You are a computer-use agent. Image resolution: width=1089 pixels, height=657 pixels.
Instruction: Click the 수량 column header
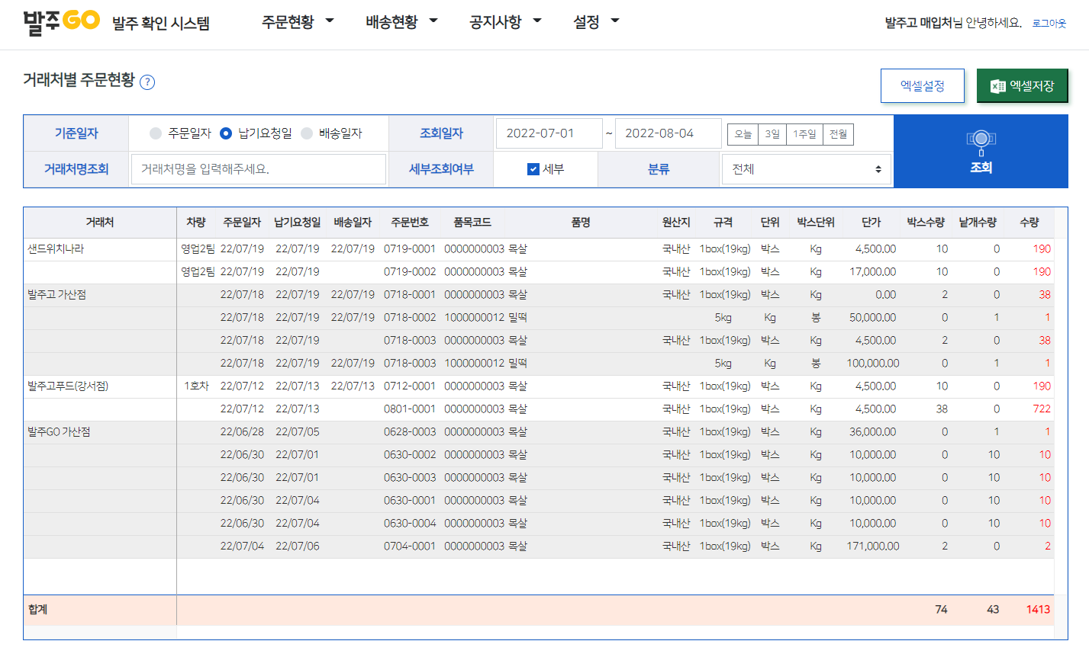[x=1029, y=223]
